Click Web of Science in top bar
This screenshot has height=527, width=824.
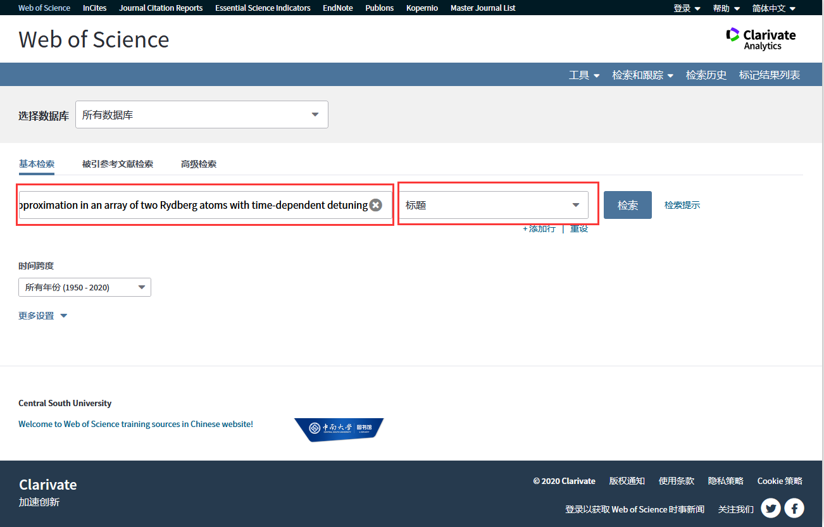pyautogui.click(x=44, y=8)
